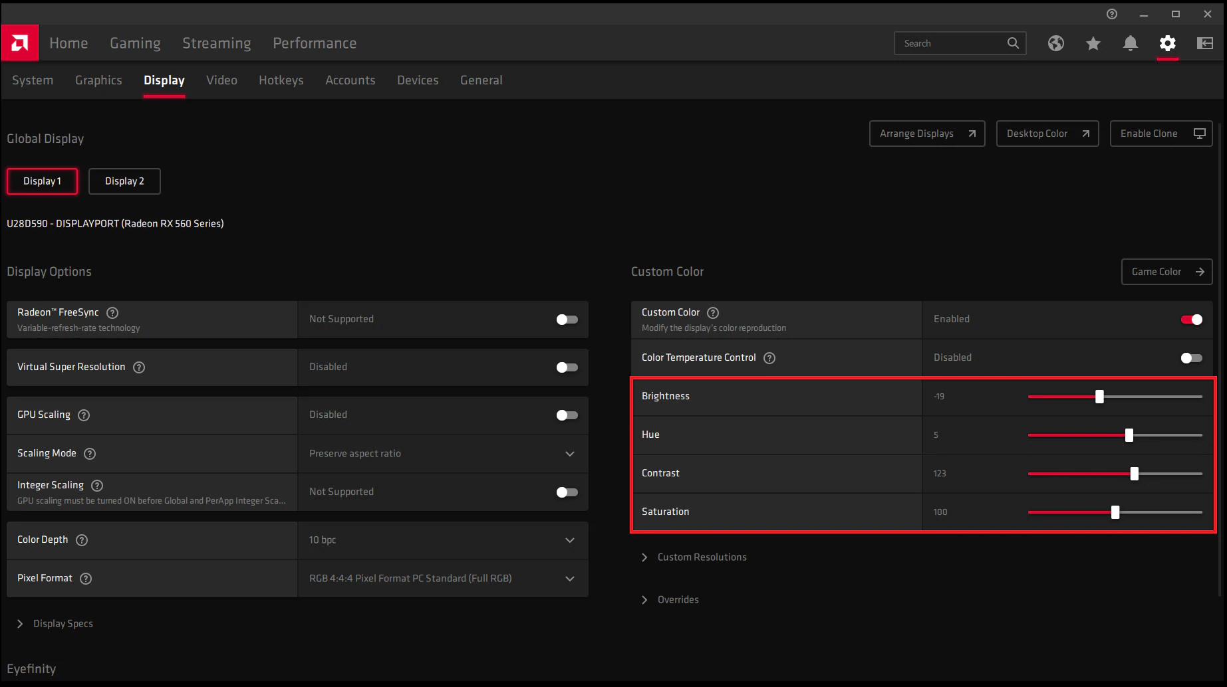Enable Virtual Super Resolution toggle

[567, 367]
